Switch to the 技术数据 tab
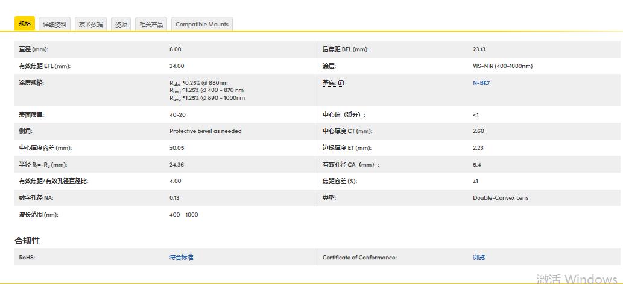This screenshot has width=623, height=284. (90, 24)
